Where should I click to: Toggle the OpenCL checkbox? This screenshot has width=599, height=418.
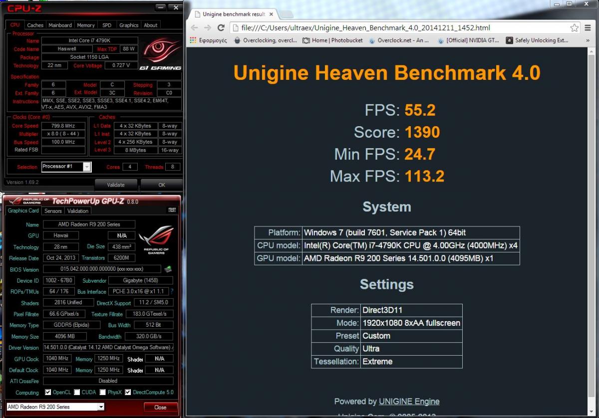(48, 392)
